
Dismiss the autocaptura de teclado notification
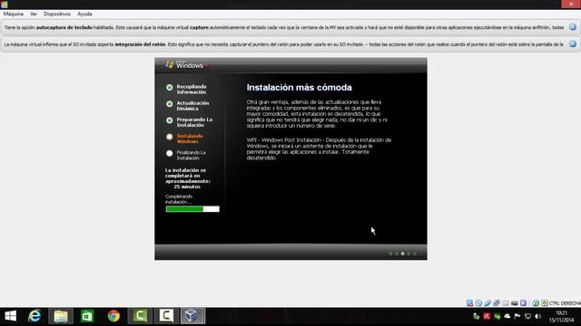tap(573, 27)
